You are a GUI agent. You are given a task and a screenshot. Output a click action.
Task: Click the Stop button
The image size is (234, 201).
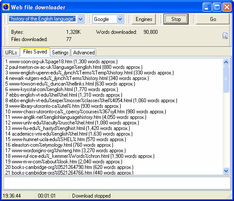coord(176,19)
